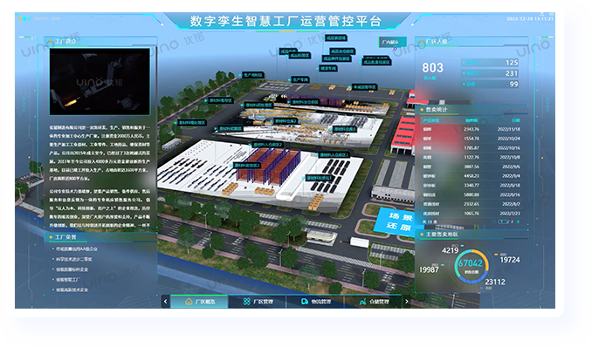The image size is (592, 347).
Task: Click the 2022/7/23 date cell
Action: click(x=510, y=214)
